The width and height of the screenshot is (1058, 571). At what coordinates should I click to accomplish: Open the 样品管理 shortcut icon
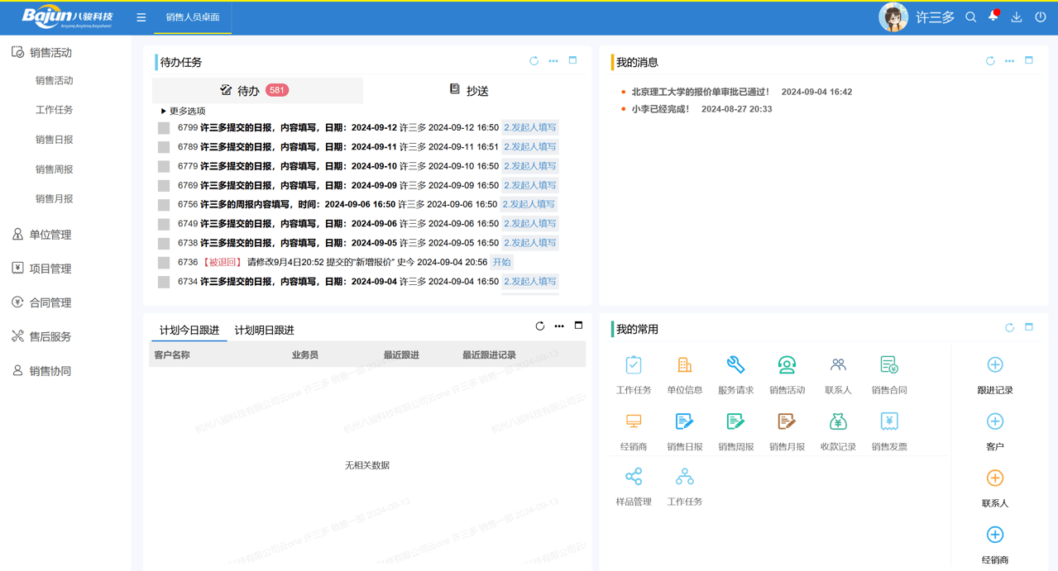pos(634,477)
